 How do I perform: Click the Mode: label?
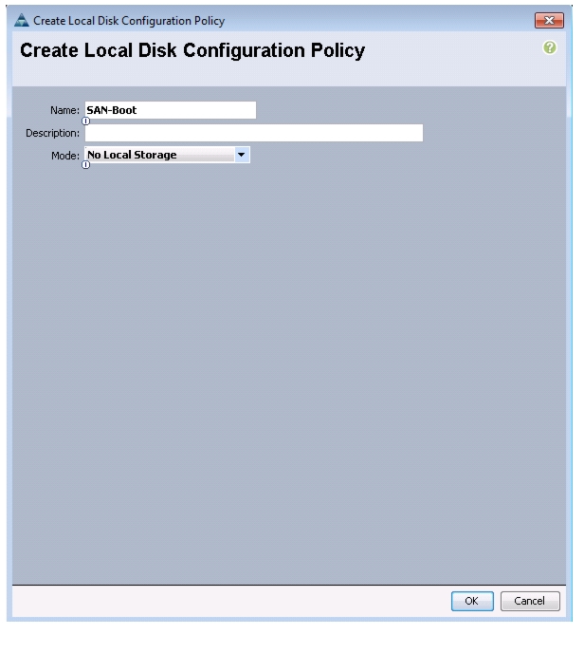point(64,156)
